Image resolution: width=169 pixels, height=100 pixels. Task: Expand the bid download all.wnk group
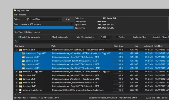[16, 90]
